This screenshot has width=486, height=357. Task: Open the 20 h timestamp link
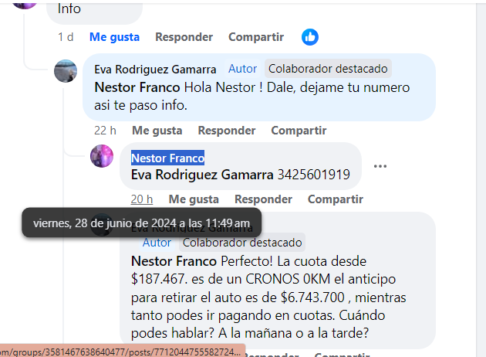[x=142, y=199]
